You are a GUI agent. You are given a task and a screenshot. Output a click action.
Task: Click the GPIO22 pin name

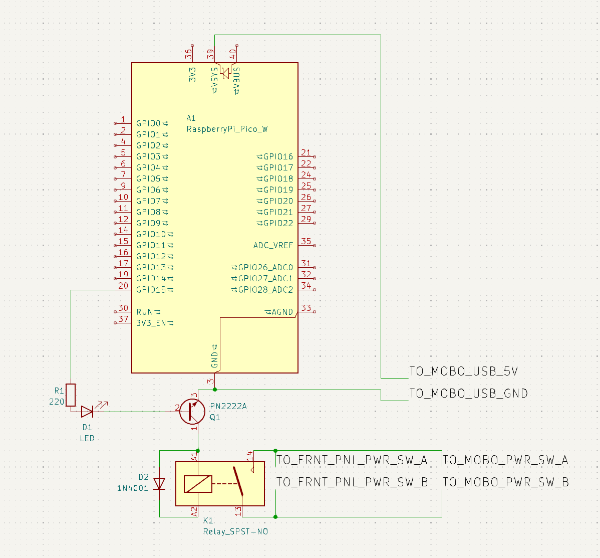(278, 223)
